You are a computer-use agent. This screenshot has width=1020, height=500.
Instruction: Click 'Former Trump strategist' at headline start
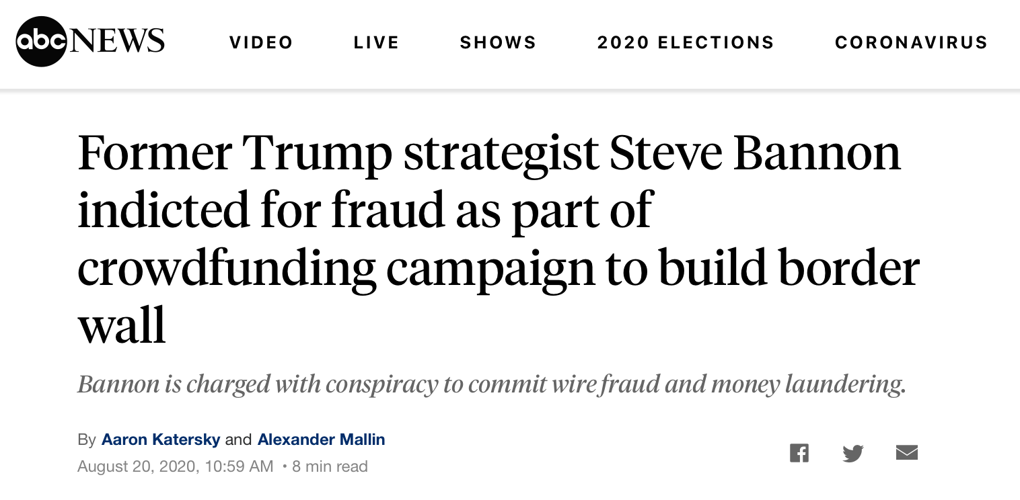pyautogui.click(x=235, y=153)
